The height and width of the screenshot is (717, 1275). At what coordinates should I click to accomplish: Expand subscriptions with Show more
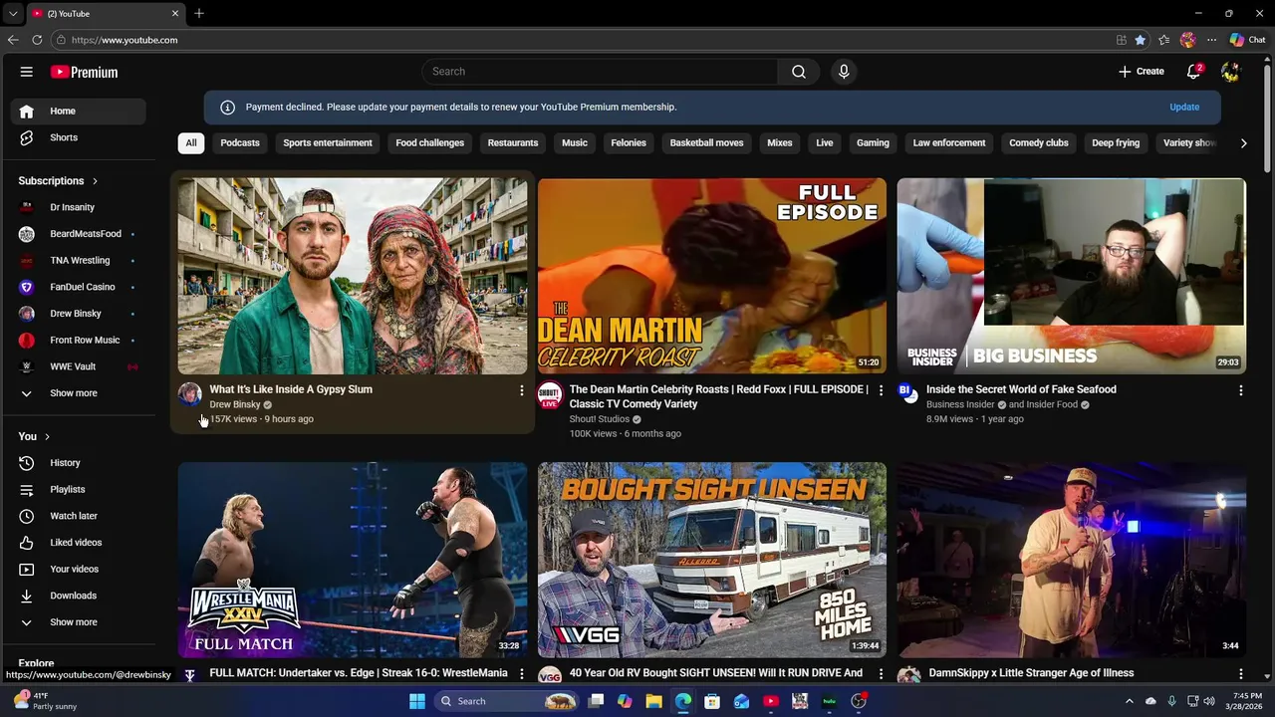pos(78,393)
